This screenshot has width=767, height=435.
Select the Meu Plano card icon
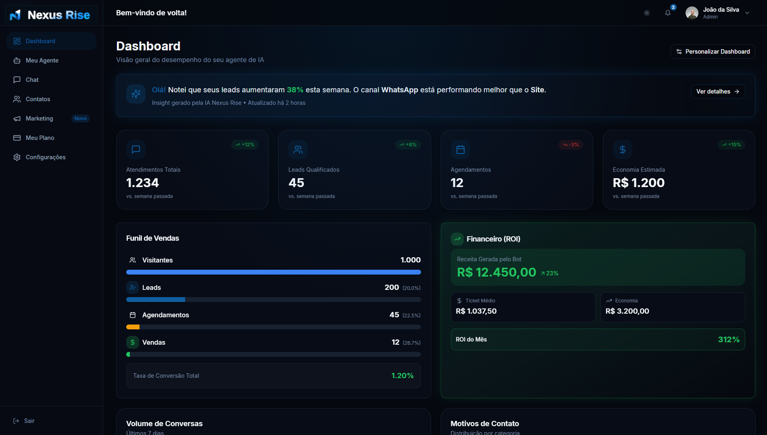coord(17,138)
